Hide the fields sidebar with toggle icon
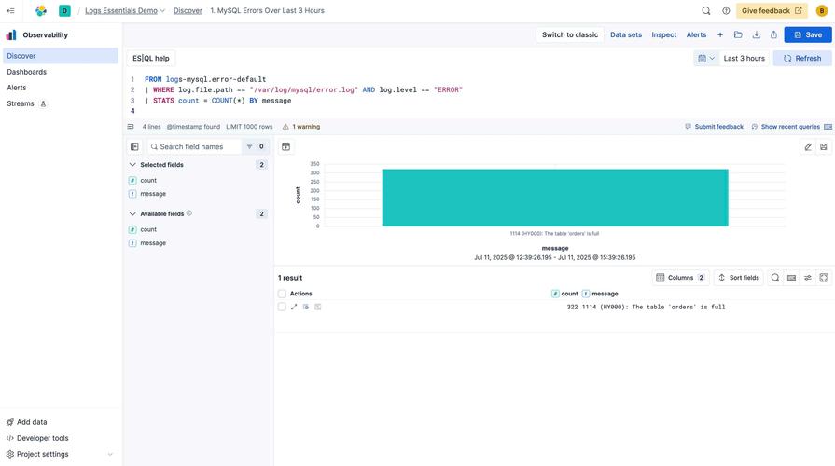 tap(134, 146)
